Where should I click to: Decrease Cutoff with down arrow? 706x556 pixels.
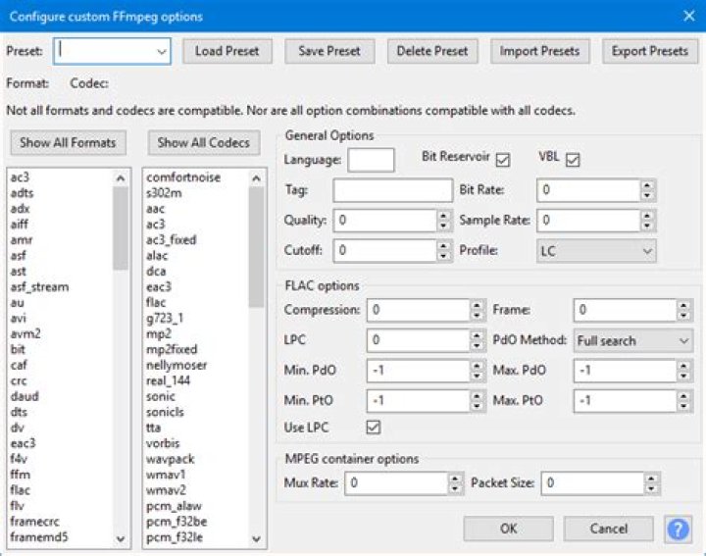click(444, 256)
